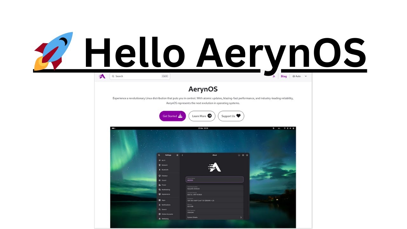Click the Disk Capacity Unknown row
The width and height of the screenshot is (407, 229).
pyautogui.click(x=215, y=212)
